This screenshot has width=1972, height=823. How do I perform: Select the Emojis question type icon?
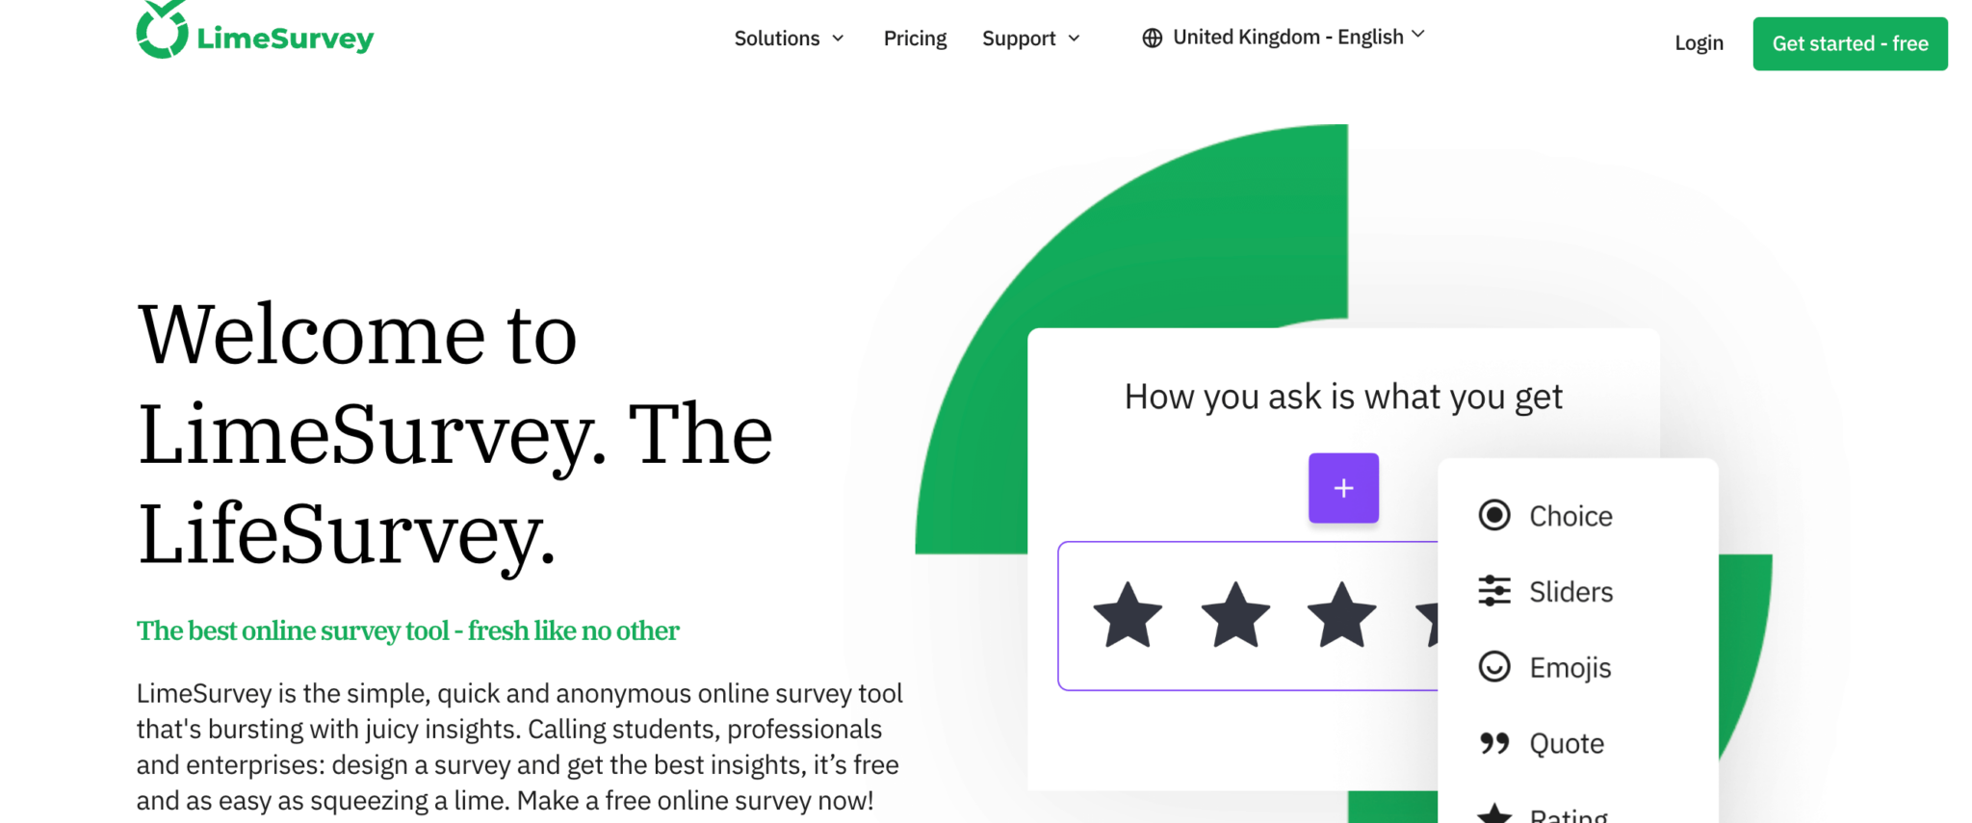1493,667
